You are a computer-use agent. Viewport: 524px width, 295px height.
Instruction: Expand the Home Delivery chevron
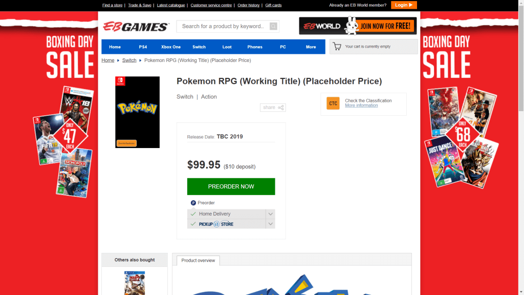point(270,214)
